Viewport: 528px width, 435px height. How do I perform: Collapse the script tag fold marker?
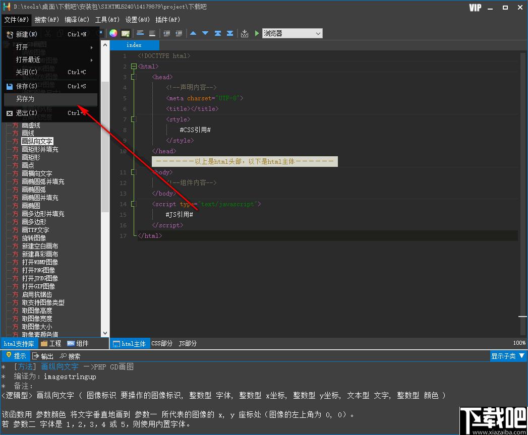click(x=134, y=204)
